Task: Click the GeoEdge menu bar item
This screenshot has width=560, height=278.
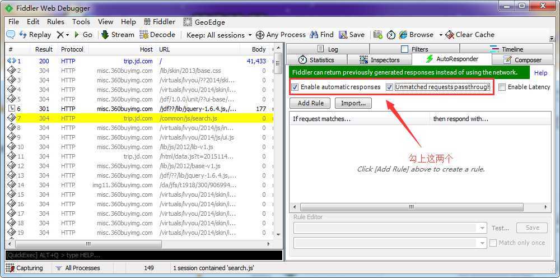Action: [x=204, y=22]
